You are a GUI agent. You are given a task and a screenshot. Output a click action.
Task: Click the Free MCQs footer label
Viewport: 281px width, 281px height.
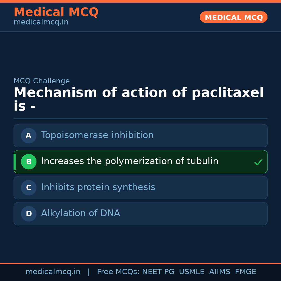[x=118, y=272]
